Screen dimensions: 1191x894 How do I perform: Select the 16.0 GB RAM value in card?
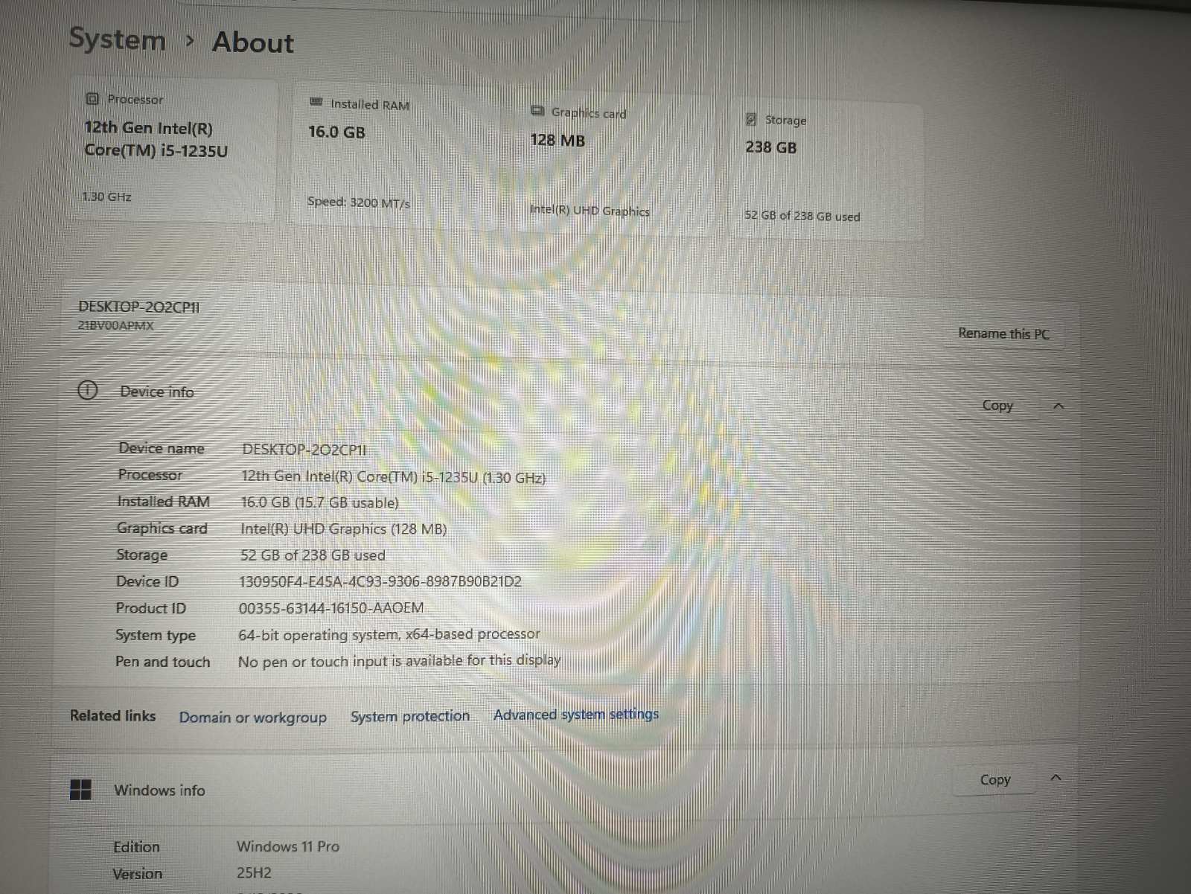pyautogui.click(x=336, y=132)
